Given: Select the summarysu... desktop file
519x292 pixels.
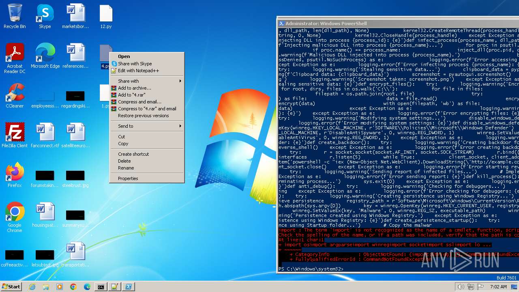Looking at the screenshot, I should (75, 218).
